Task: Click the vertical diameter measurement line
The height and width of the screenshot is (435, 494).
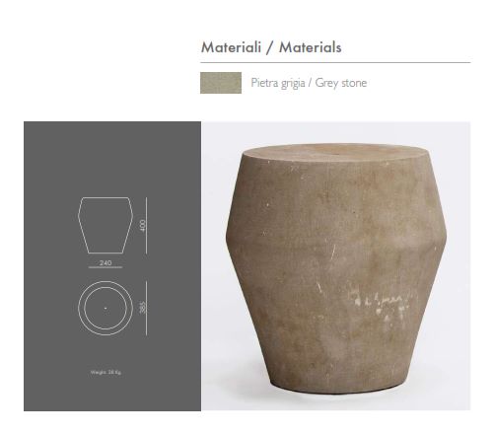Action: click(147, 309)
